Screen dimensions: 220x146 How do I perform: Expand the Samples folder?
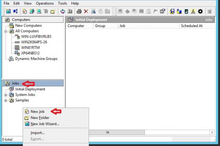(x=6, y=101)
